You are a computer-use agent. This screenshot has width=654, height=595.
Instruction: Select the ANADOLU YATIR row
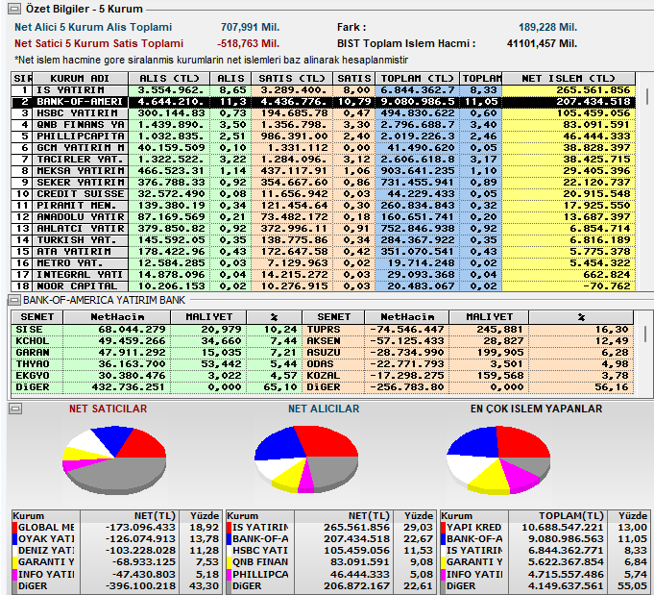324,217
